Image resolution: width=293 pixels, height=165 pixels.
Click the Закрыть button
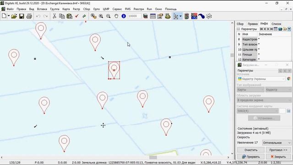pyautogui.click(x=278, y=157)
